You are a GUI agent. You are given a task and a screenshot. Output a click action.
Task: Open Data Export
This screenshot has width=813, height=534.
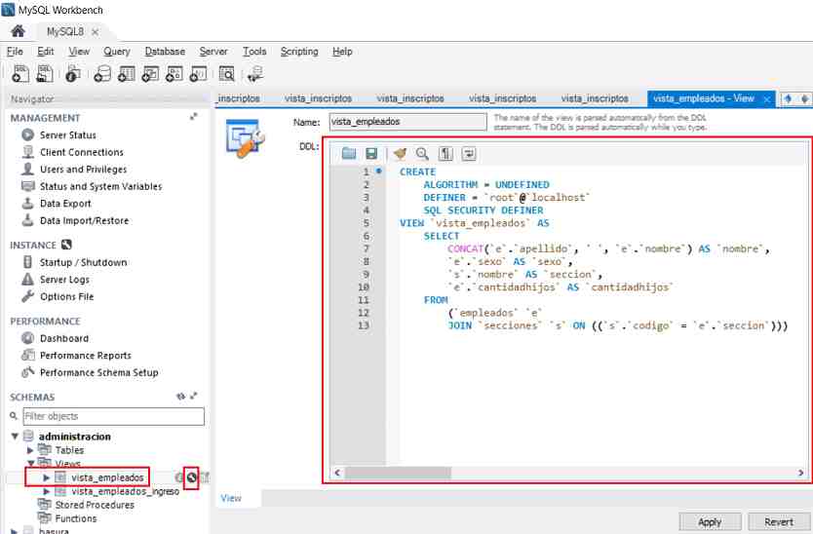[x=65, y=204]
